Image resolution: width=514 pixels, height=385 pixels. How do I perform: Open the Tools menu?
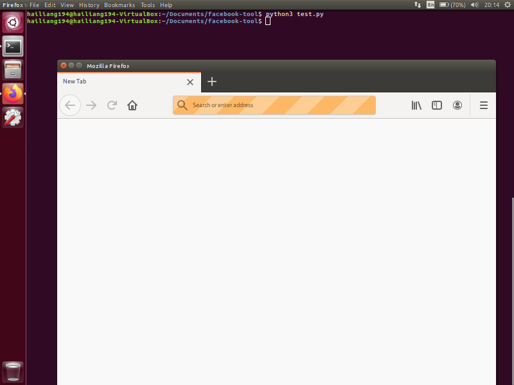[148, 4]
